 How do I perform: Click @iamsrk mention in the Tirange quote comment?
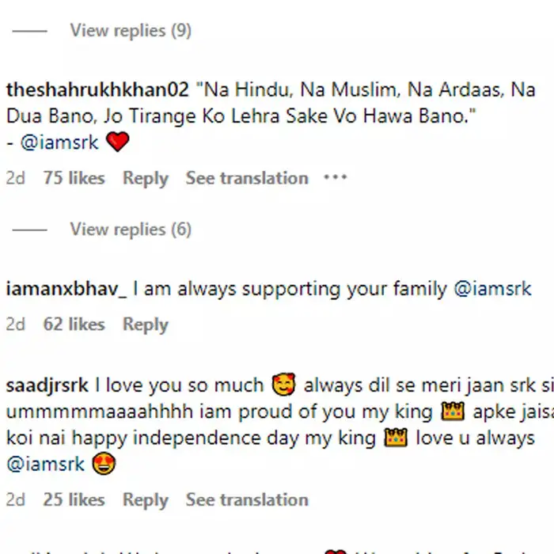[59, 142]
